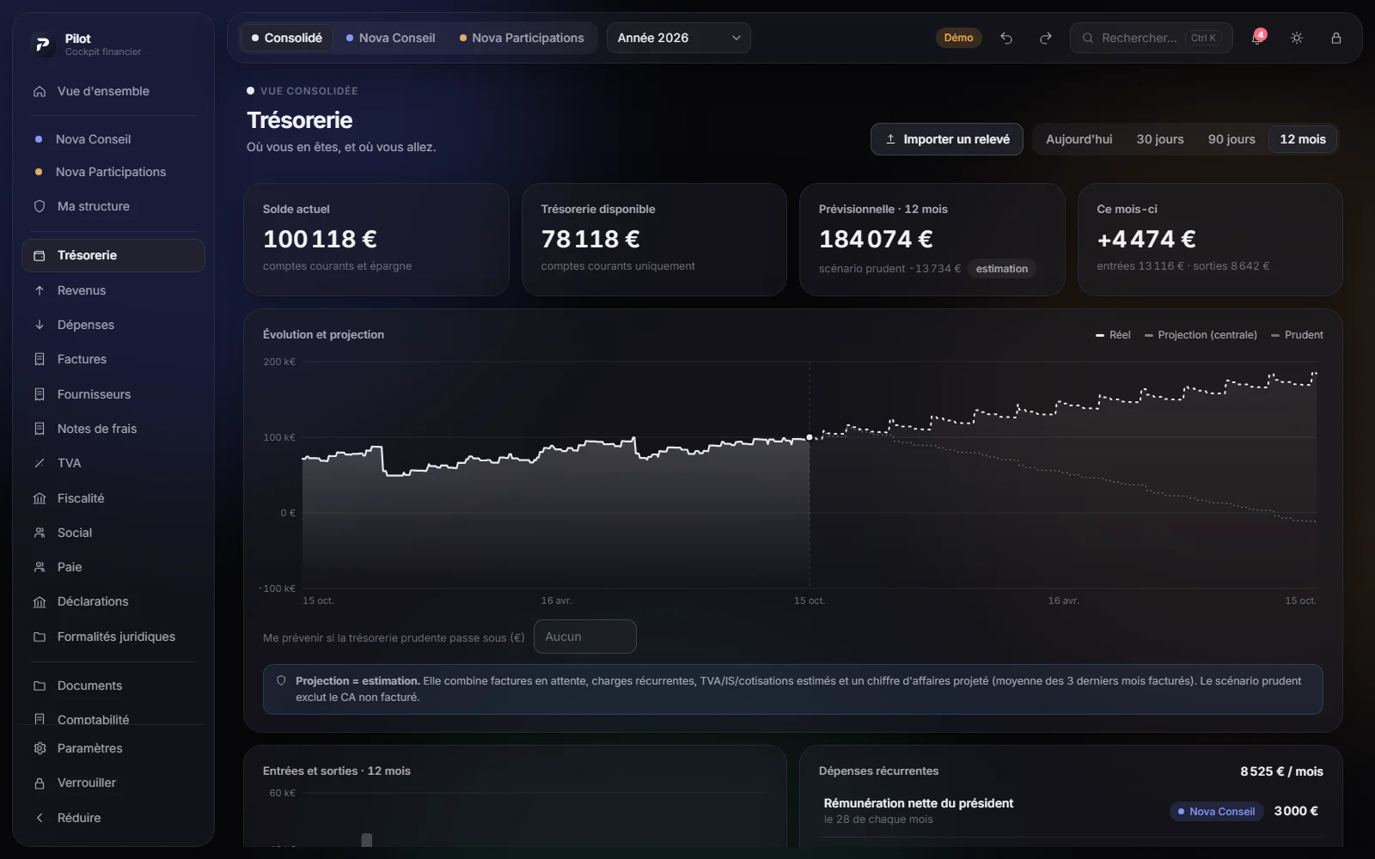Screen dimensions: 1375x859
Task: Click the Démo badge
Action: (958, 38)
